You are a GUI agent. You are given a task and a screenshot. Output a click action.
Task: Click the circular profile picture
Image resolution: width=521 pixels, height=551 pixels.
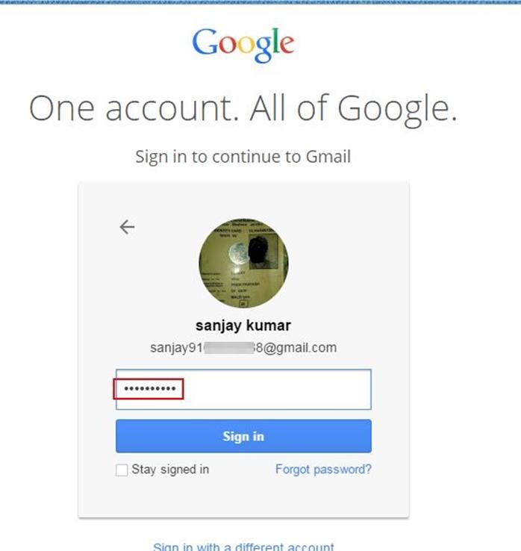pyautogui.click(x=243, y=264)
